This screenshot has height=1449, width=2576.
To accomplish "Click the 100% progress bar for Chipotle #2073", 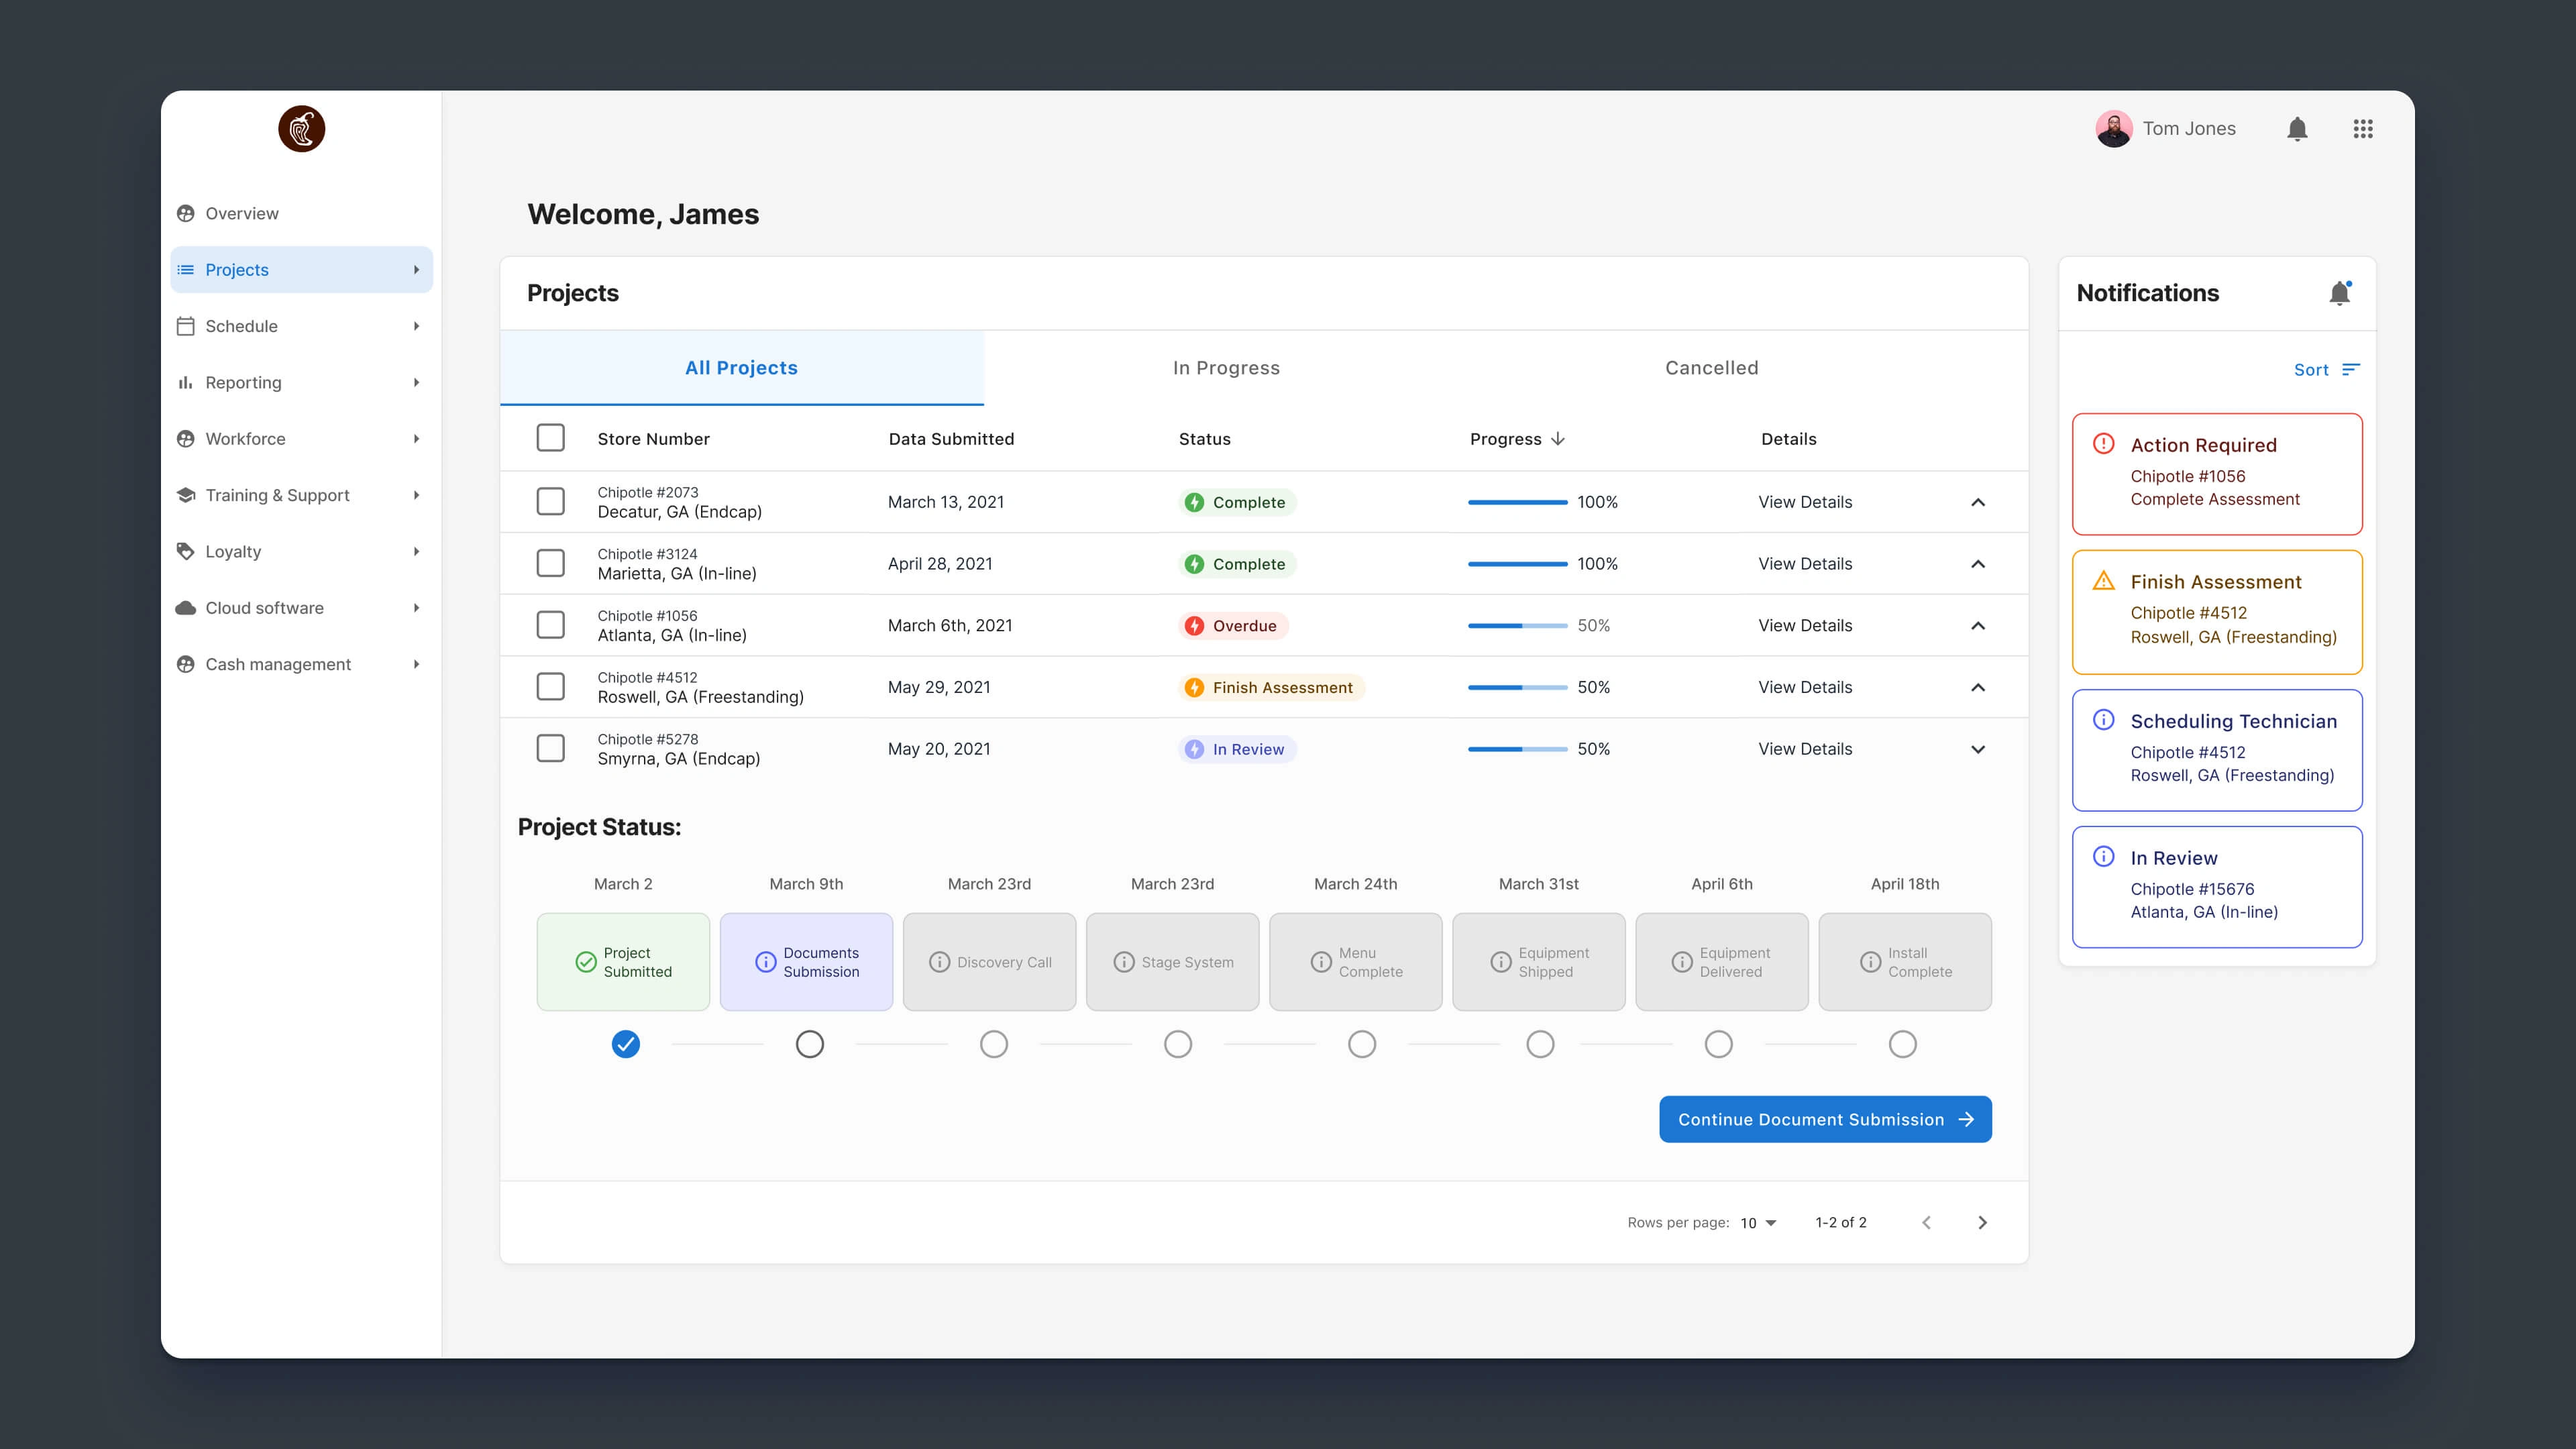I will pos(1518,502).
